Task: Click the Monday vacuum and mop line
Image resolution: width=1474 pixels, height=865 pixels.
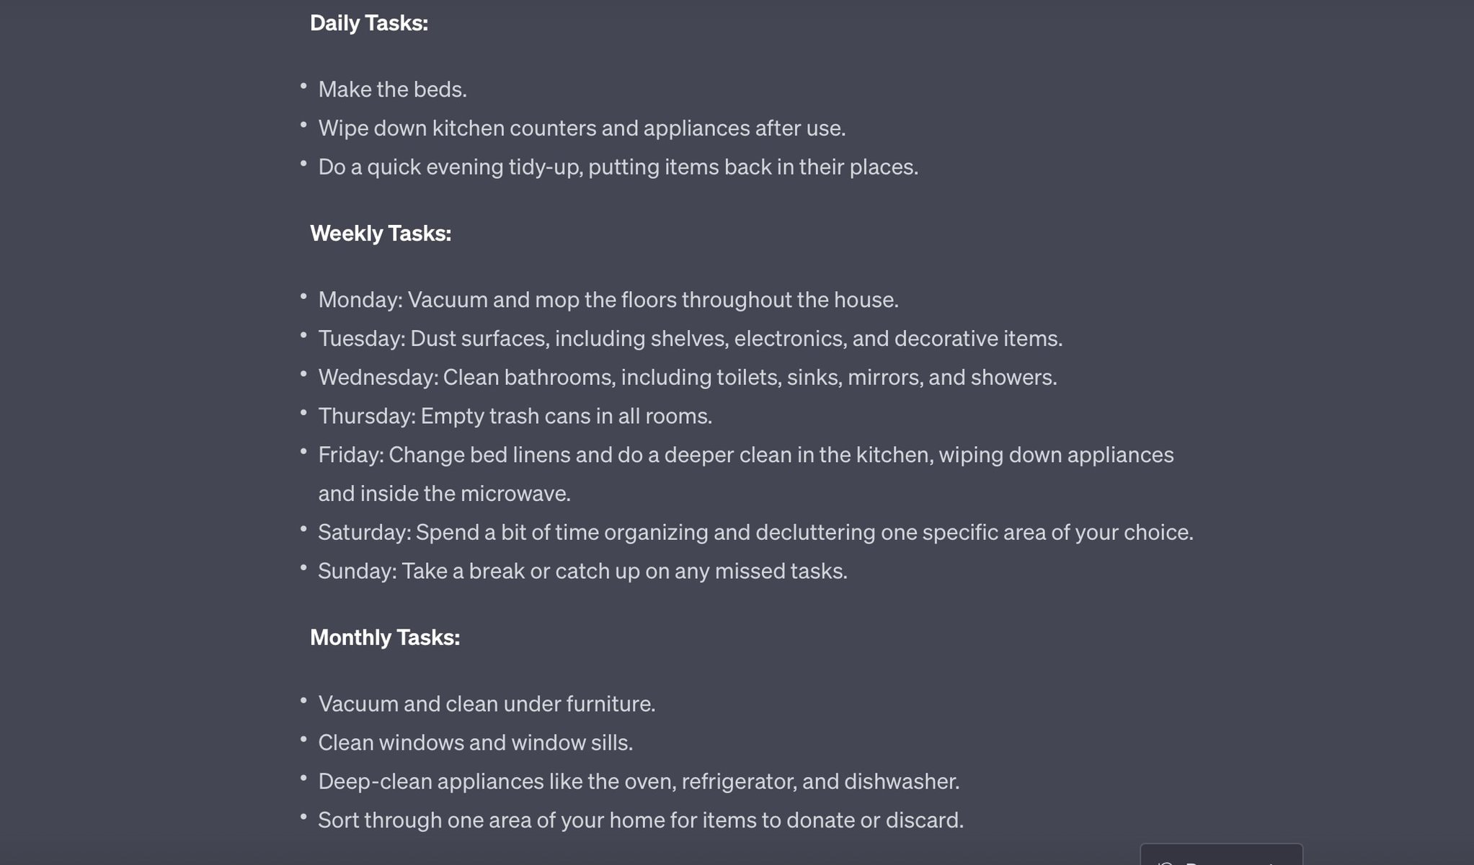Action: point(608,300)
